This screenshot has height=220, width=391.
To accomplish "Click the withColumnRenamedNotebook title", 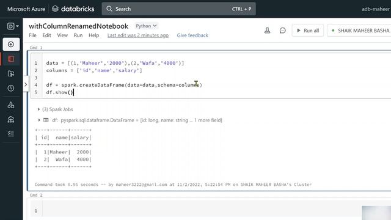I will coord(79,26).
